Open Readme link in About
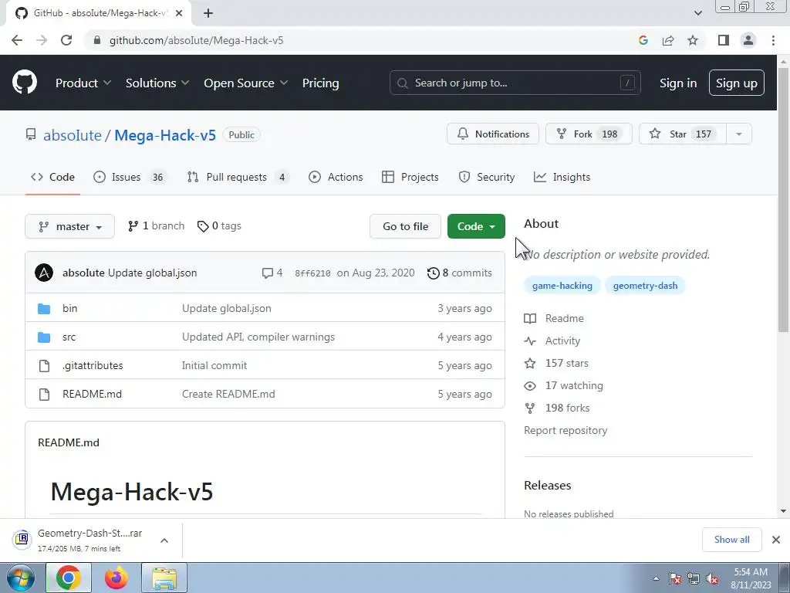This screenshot has height=593, width=790. coord(554,318)
